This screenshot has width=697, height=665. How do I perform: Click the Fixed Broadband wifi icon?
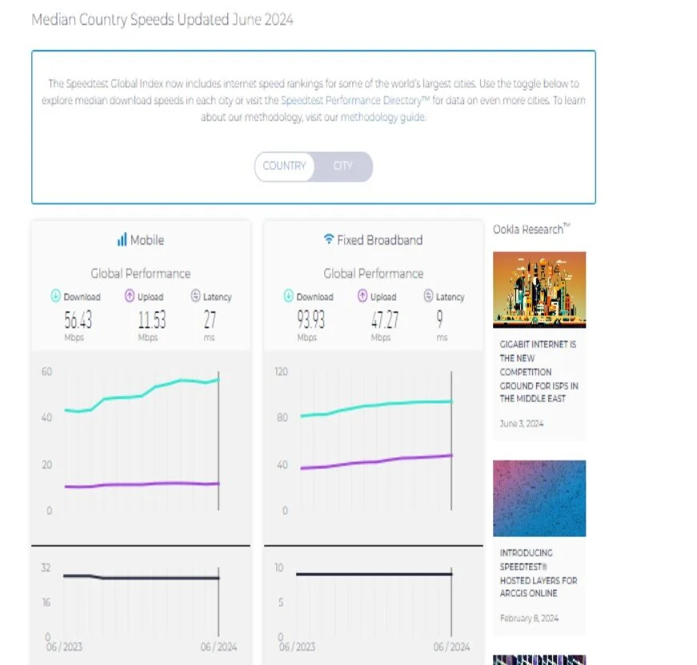[328, 240]
